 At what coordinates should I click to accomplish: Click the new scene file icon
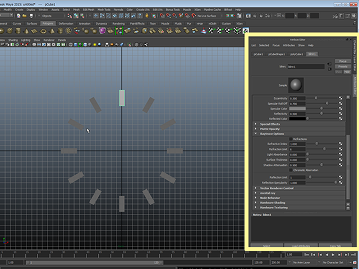click(19, 16)
